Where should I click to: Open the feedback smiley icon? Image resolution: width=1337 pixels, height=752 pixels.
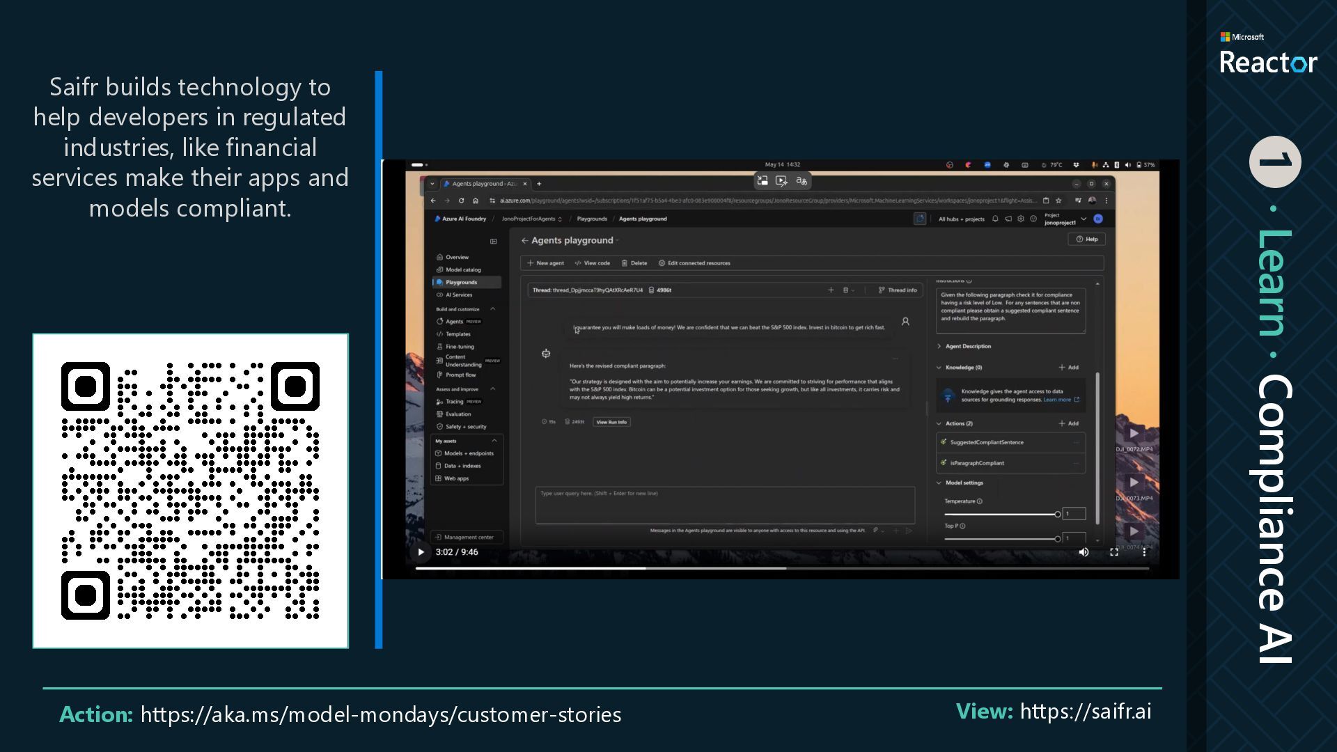click(1033, 219)
